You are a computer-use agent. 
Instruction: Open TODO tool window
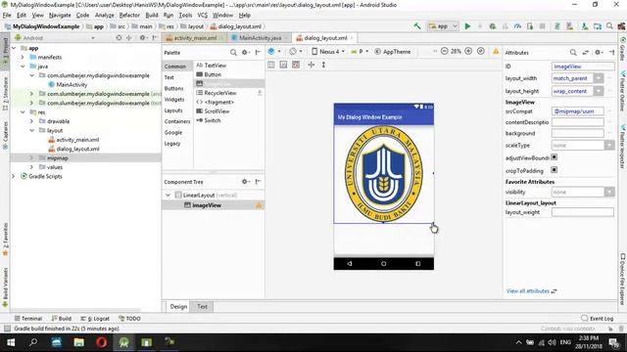(129, 319)
